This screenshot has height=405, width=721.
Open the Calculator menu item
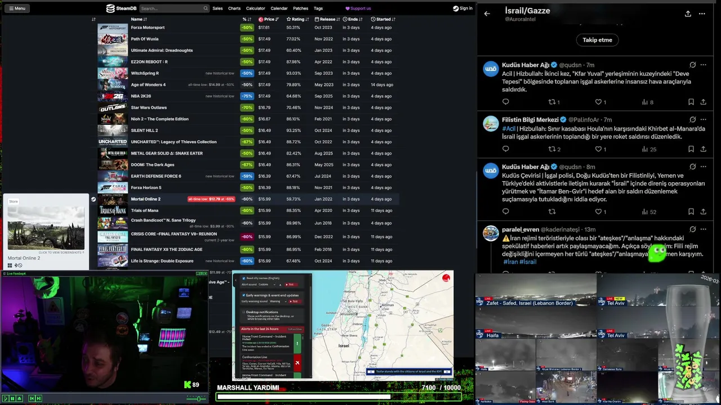pos(255,8)
